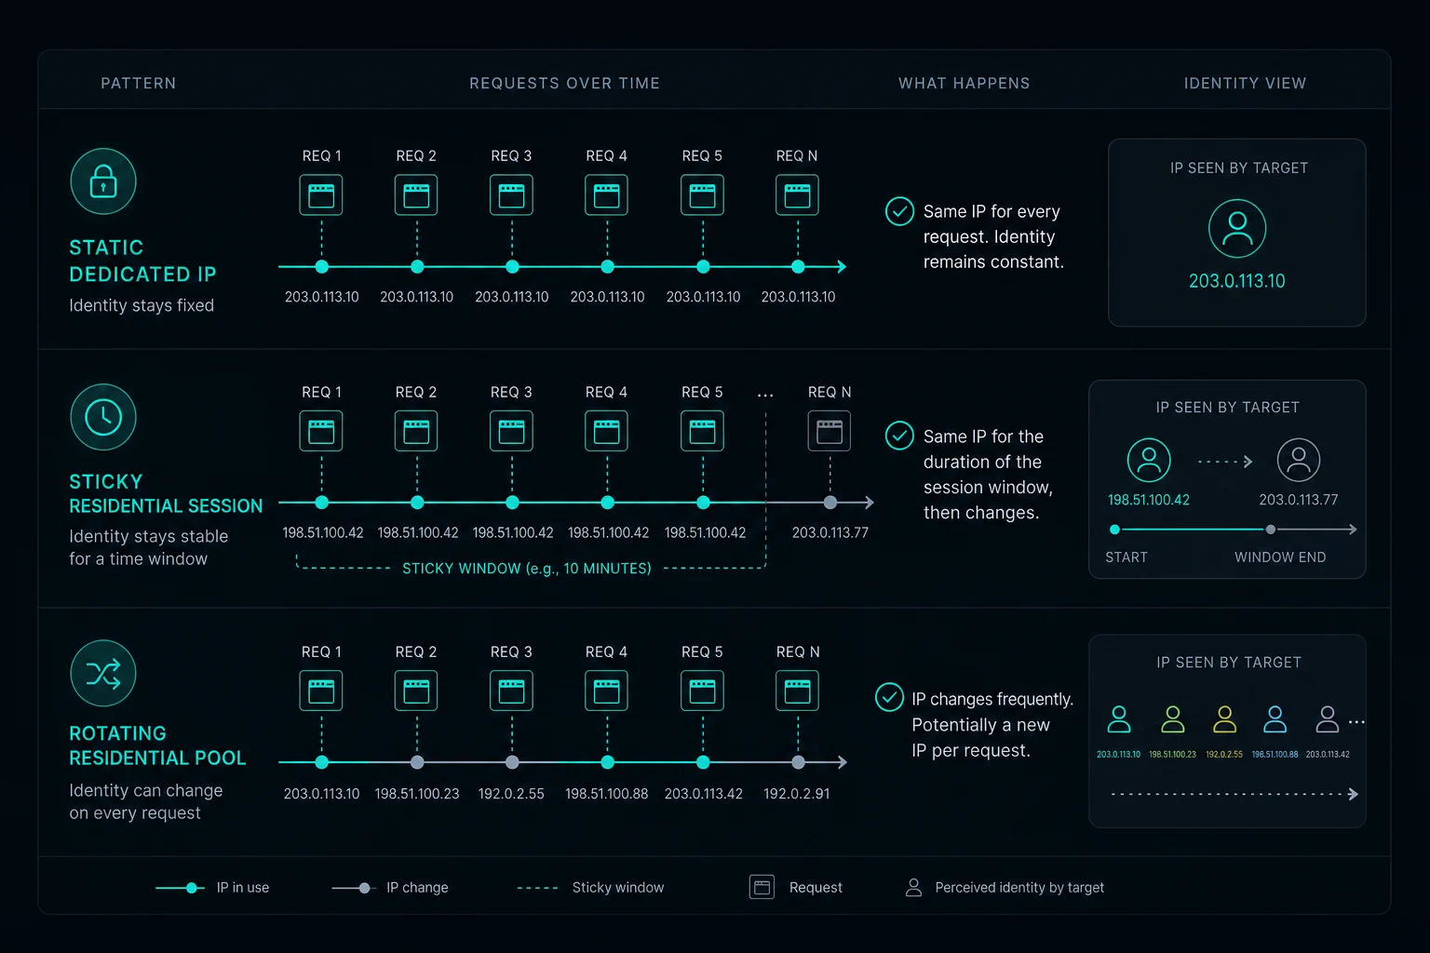Click the checkmark next to 'Same IP for the duration'
This screenshot has width=1430, height=953.
[899, 436]
